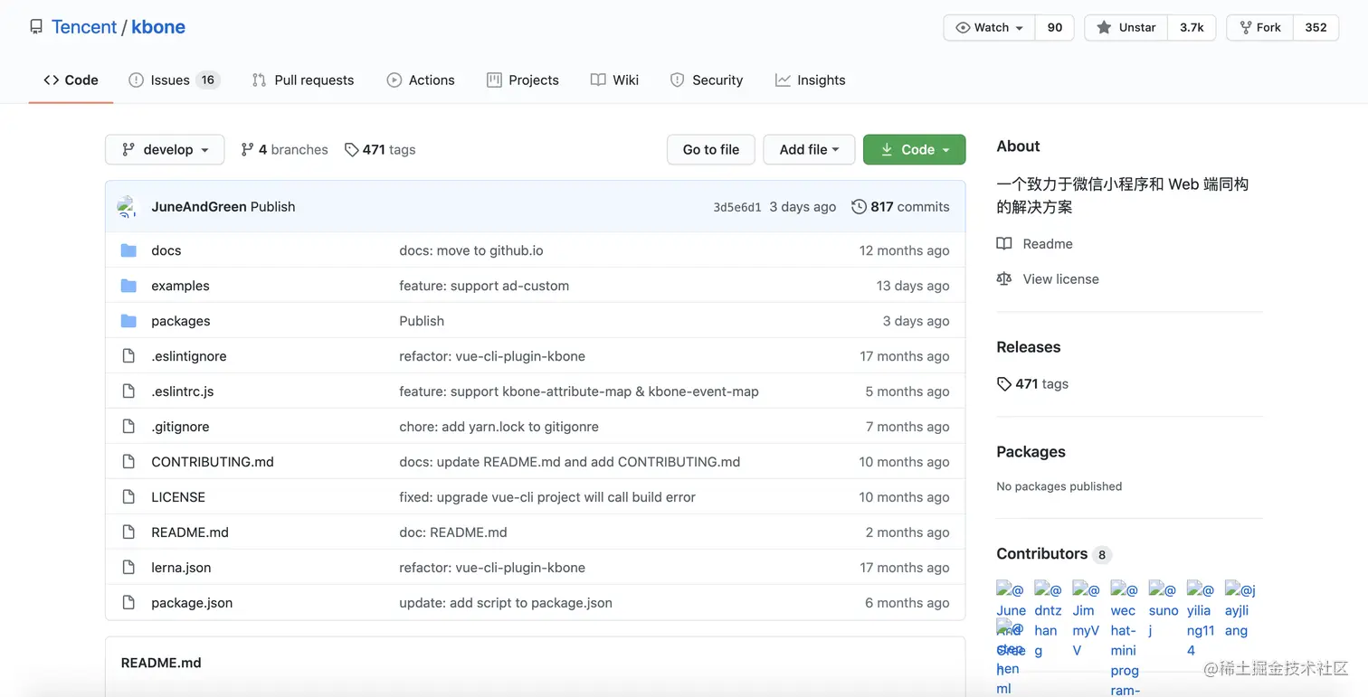Image resolution: width=1368 pixels, height=697 pixels.
Task: Open the README.md file link
Action: 190,532
